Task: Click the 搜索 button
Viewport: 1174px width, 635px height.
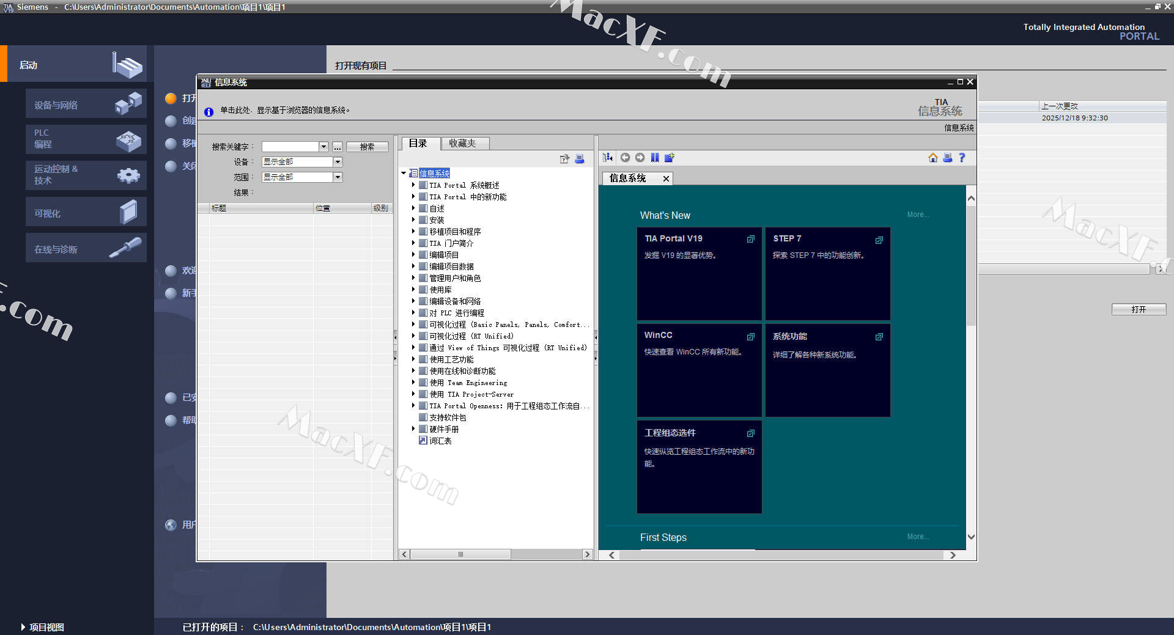Action: coord(367,147)
